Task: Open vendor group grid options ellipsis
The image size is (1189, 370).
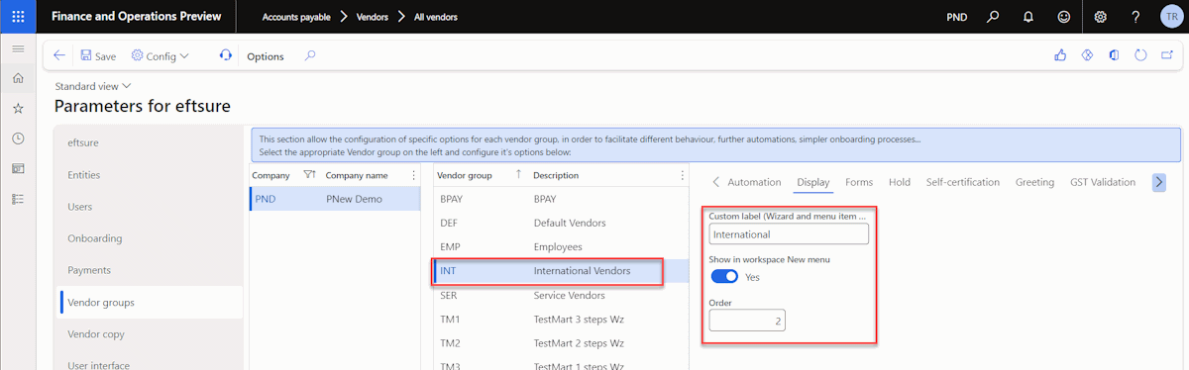Action: click(682, 175)
